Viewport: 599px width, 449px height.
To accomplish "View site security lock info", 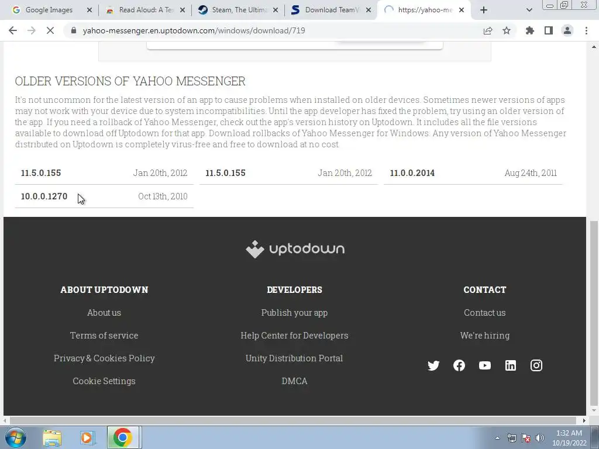I will pos(74,30).
